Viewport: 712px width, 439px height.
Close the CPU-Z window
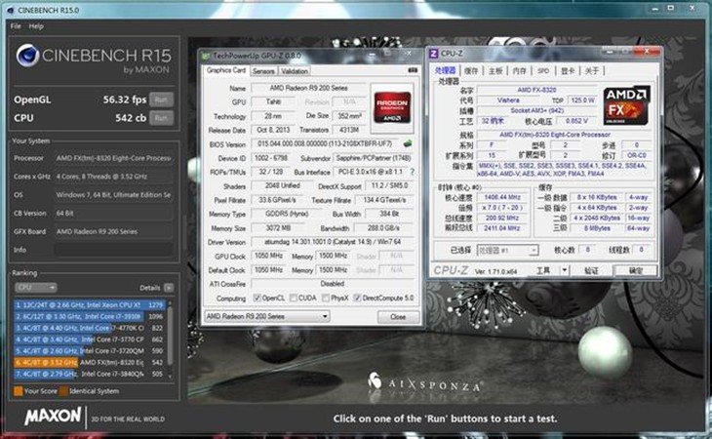coord(648,52)
